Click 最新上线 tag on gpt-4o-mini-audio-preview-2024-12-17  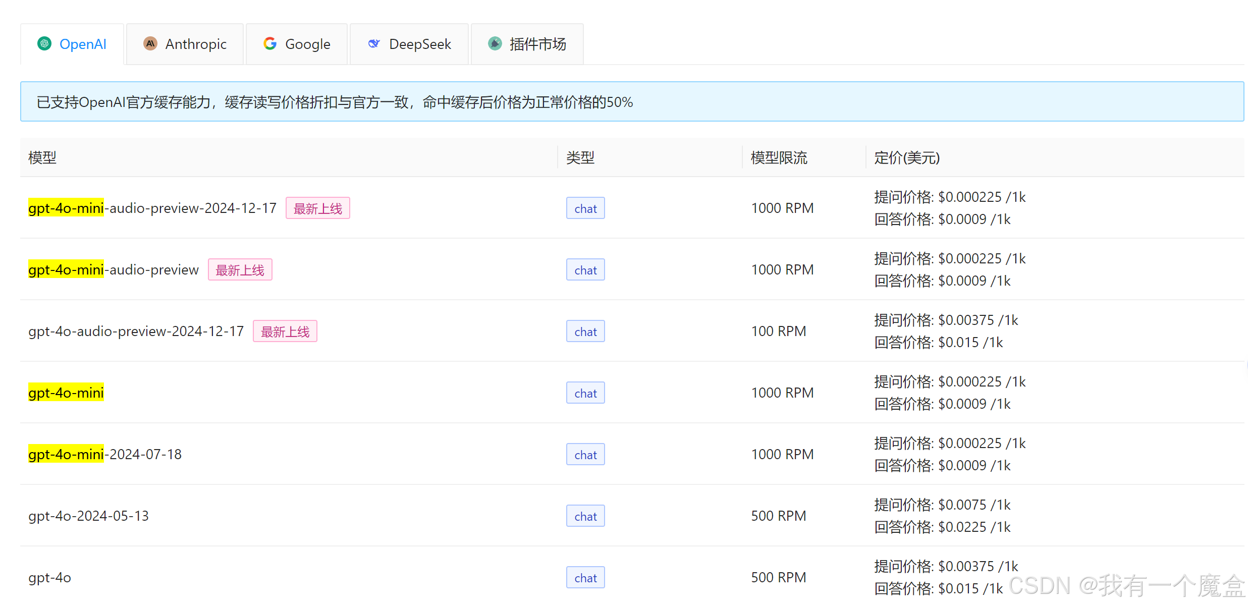pos(317,208)
